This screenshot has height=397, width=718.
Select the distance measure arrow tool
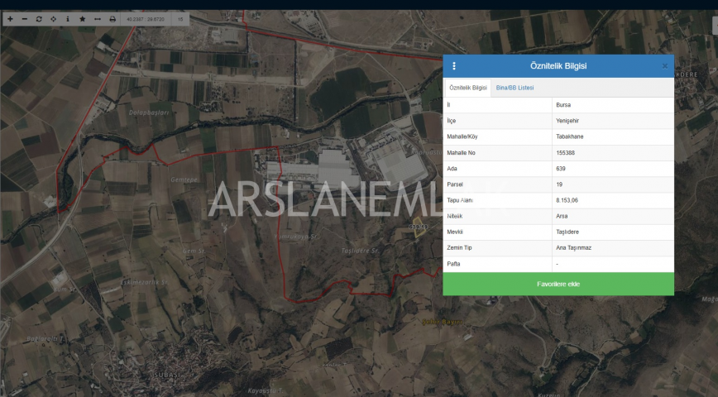[x=98, y=18]
